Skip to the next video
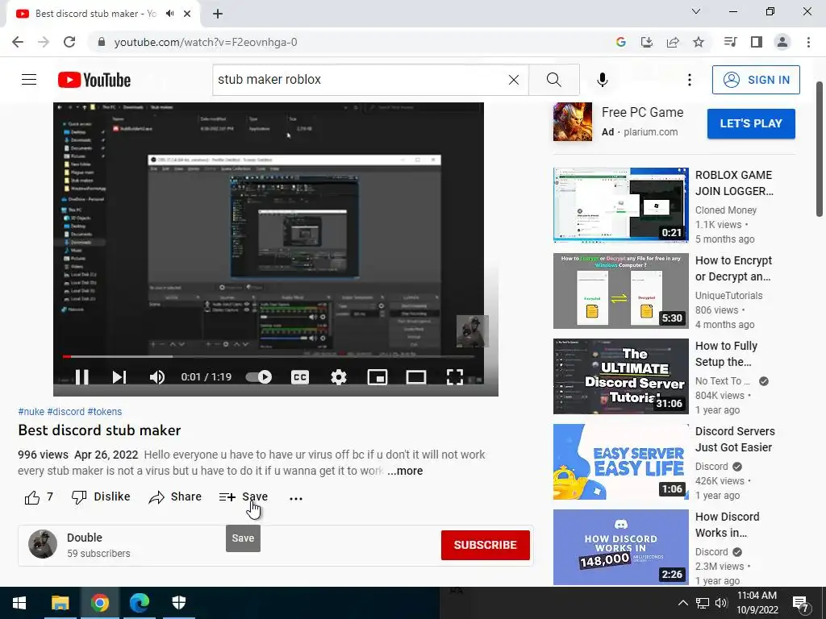The width and height of the screenshot is (826, 619). point(119,377)
